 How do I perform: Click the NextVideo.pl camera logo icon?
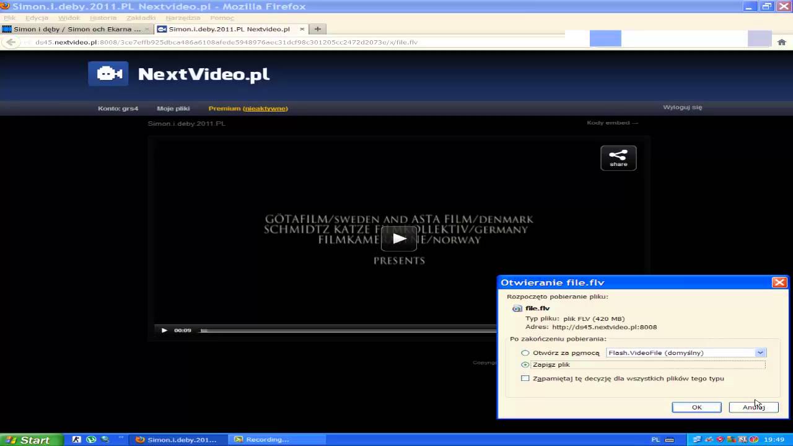(x=108, y=74)
